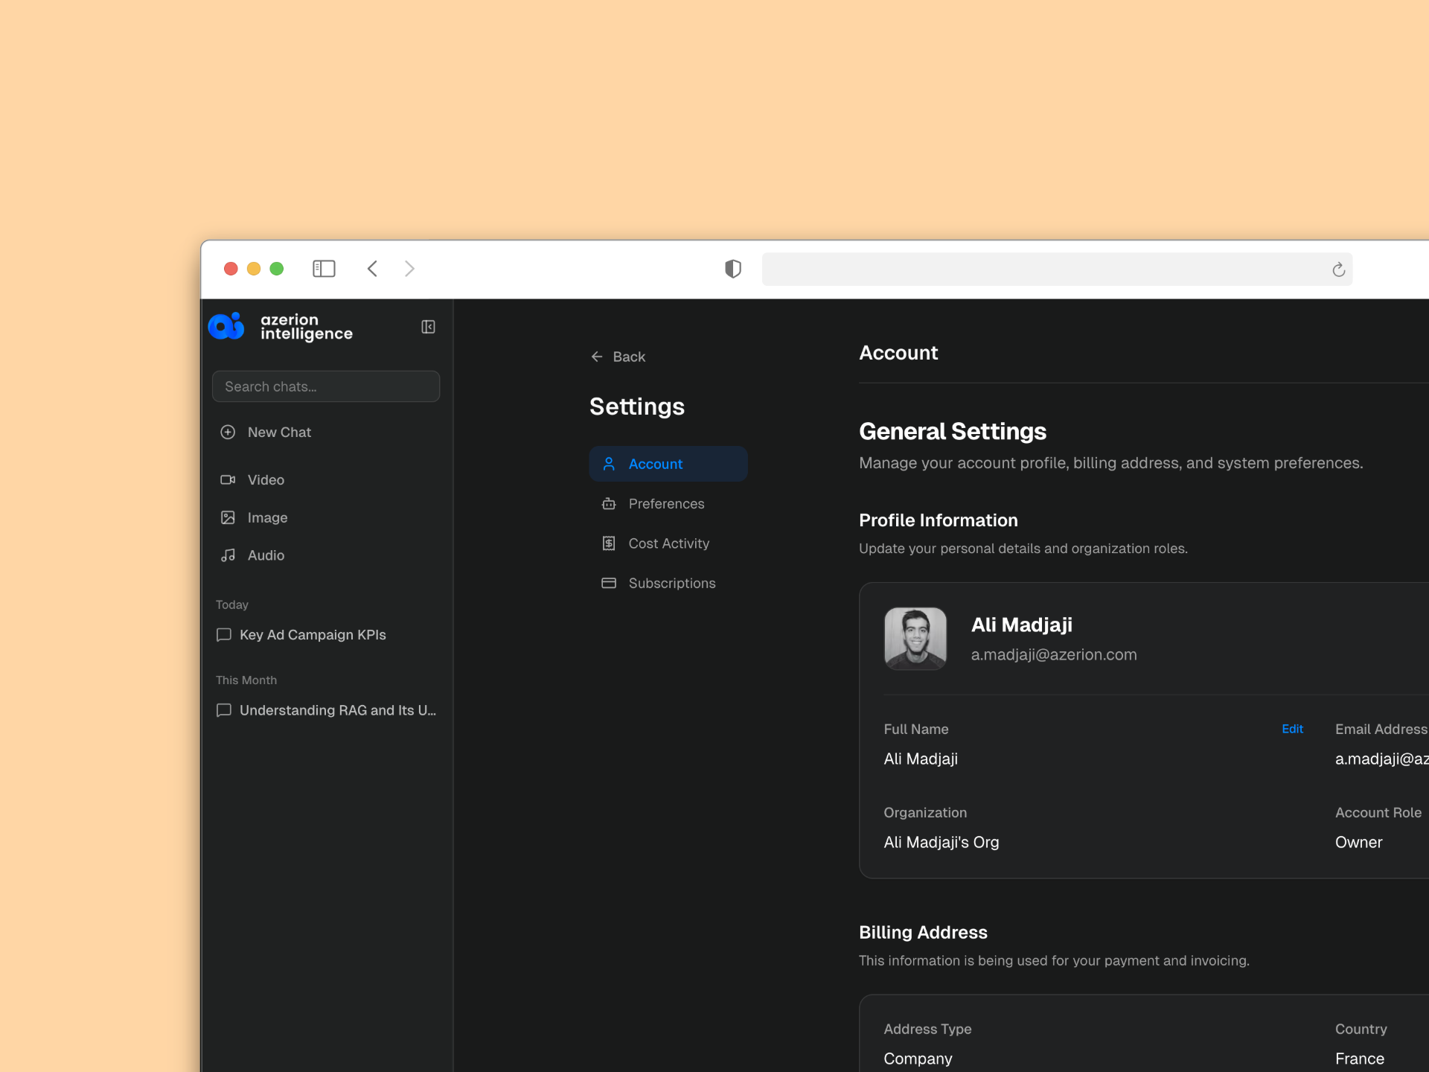Click Edit next to Full Name
Image resolution: width=1429 pixels, height=1072 pixels.
coord(1292,729)
